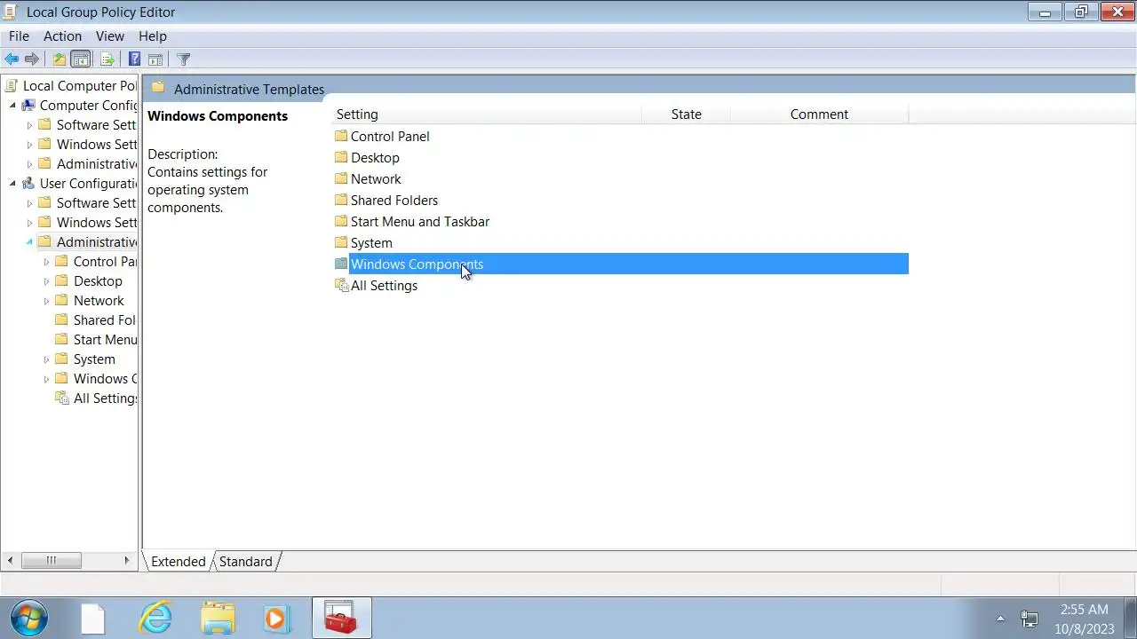Click the tree pane scroll left arrow
Screen dimensions: 1137x639
10,560
